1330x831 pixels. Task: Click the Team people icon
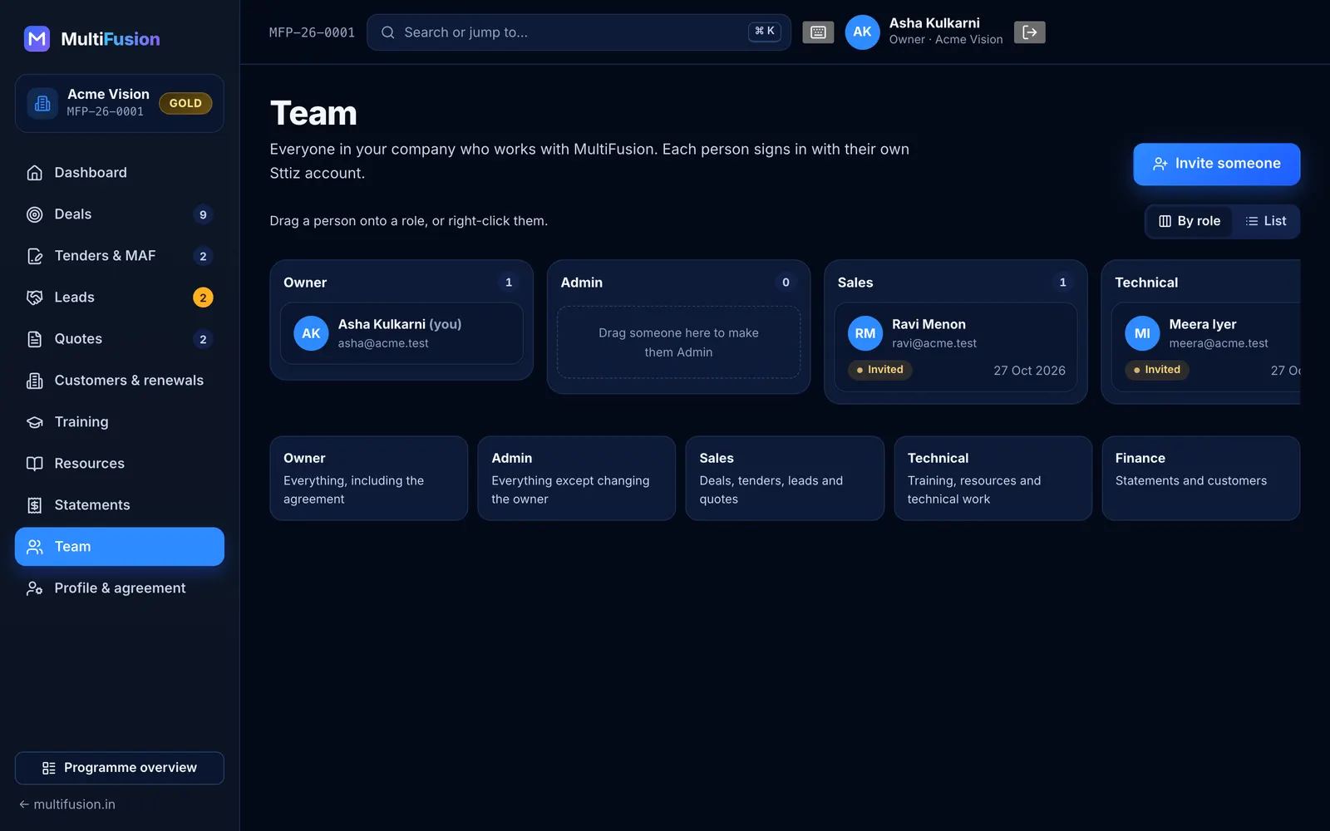click(x=35, y=547)
